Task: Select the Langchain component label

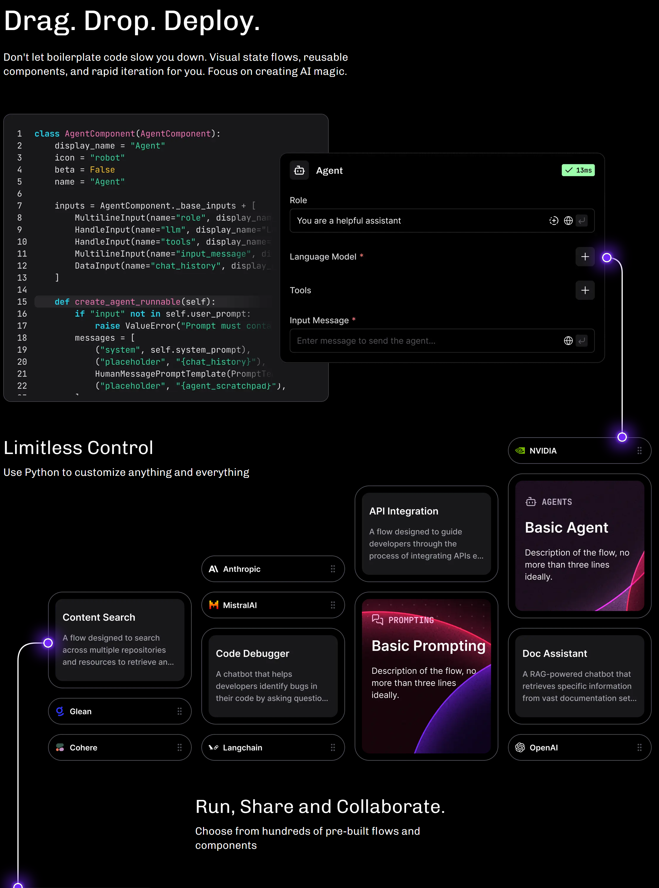Action: pyautogui.click(x=243, y=748)
